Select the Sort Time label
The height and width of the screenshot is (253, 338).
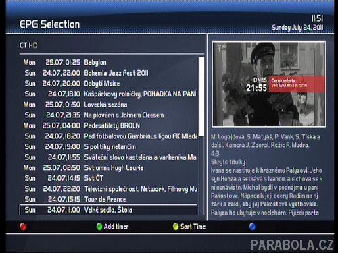click(193, 227)
